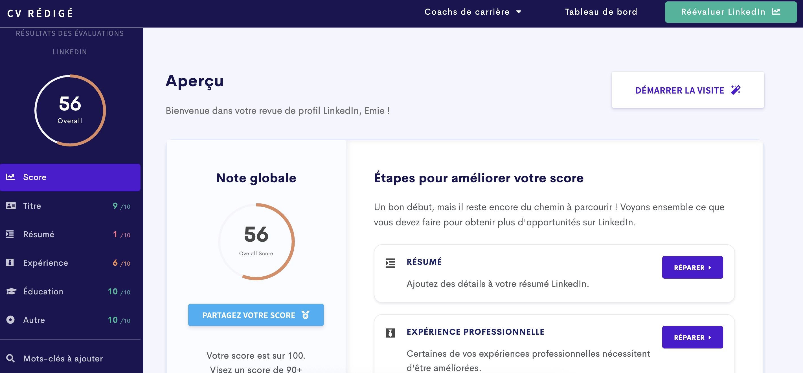
Task: Open Tableau de bord from top menu
Action: click(x=601, y=12)
